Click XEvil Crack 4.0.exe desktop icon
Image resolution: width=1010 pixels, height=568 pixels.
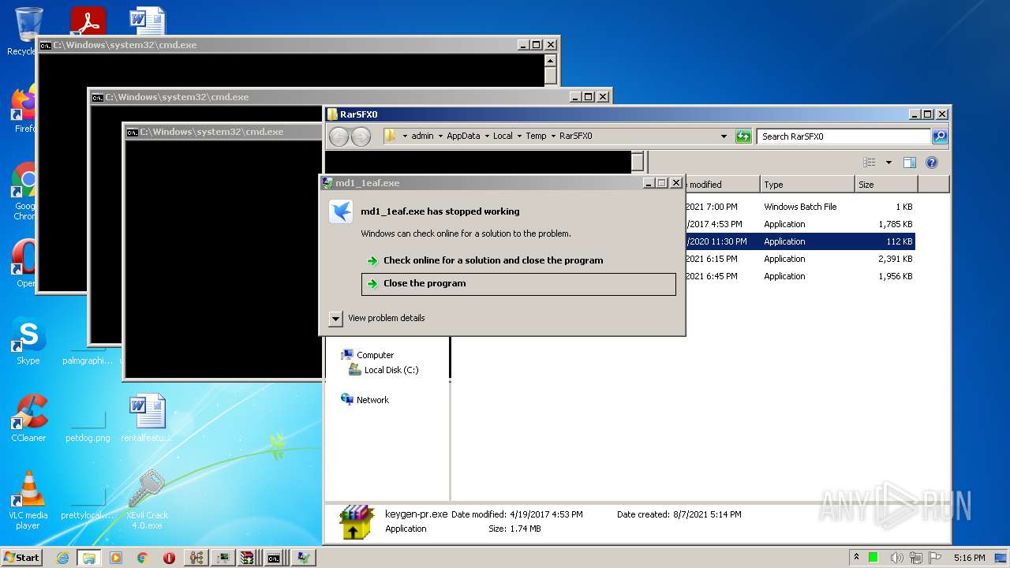pos(147,501)
